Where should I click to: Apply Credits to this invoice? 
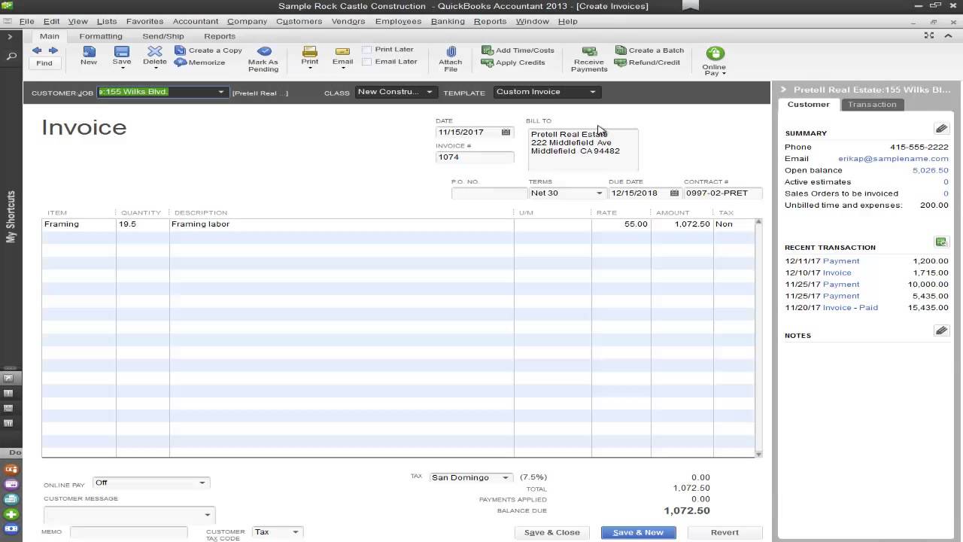[513, 62]
